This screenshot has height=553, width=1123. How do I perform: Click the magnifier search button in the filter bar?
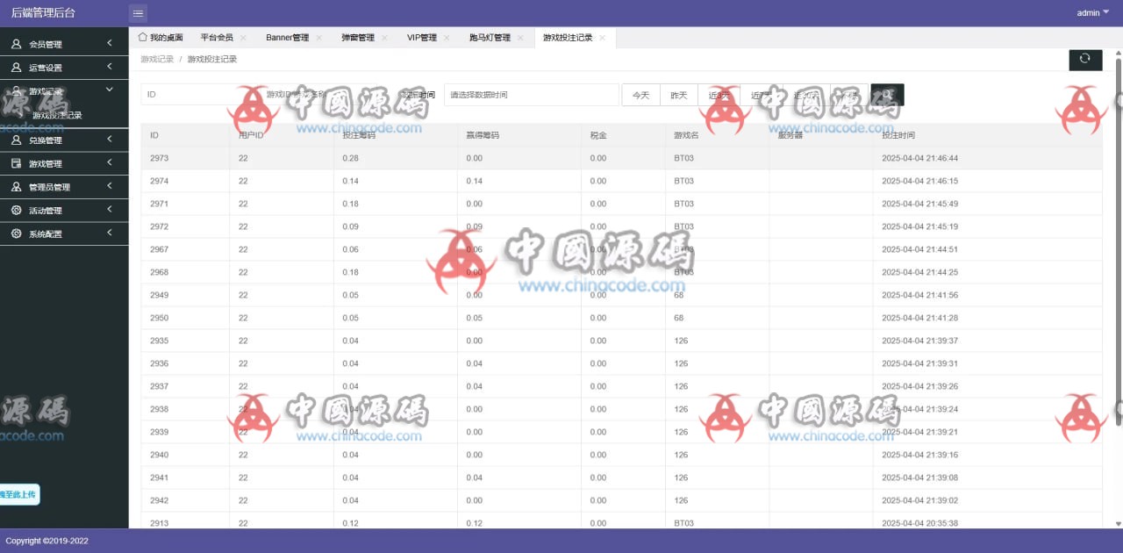coord(886,94)
